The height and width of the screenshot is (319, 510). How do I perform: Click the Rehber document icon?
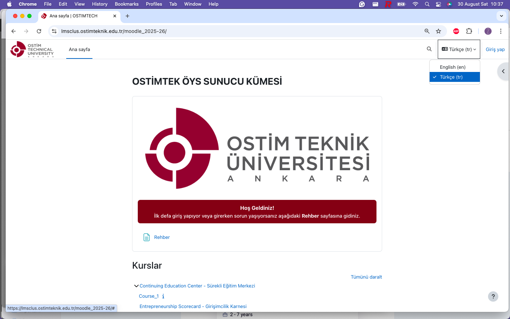(146, 237)
